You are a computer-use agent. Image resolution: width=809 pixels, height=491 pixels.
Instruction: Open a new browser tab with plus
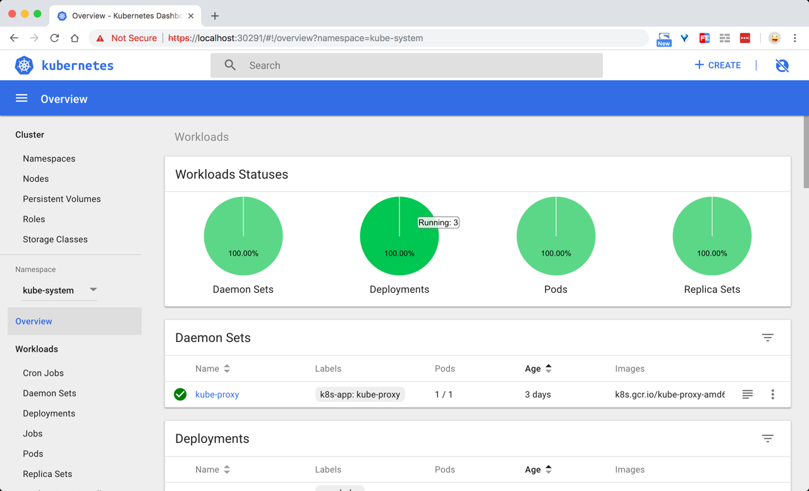click(x=215, y=16)
